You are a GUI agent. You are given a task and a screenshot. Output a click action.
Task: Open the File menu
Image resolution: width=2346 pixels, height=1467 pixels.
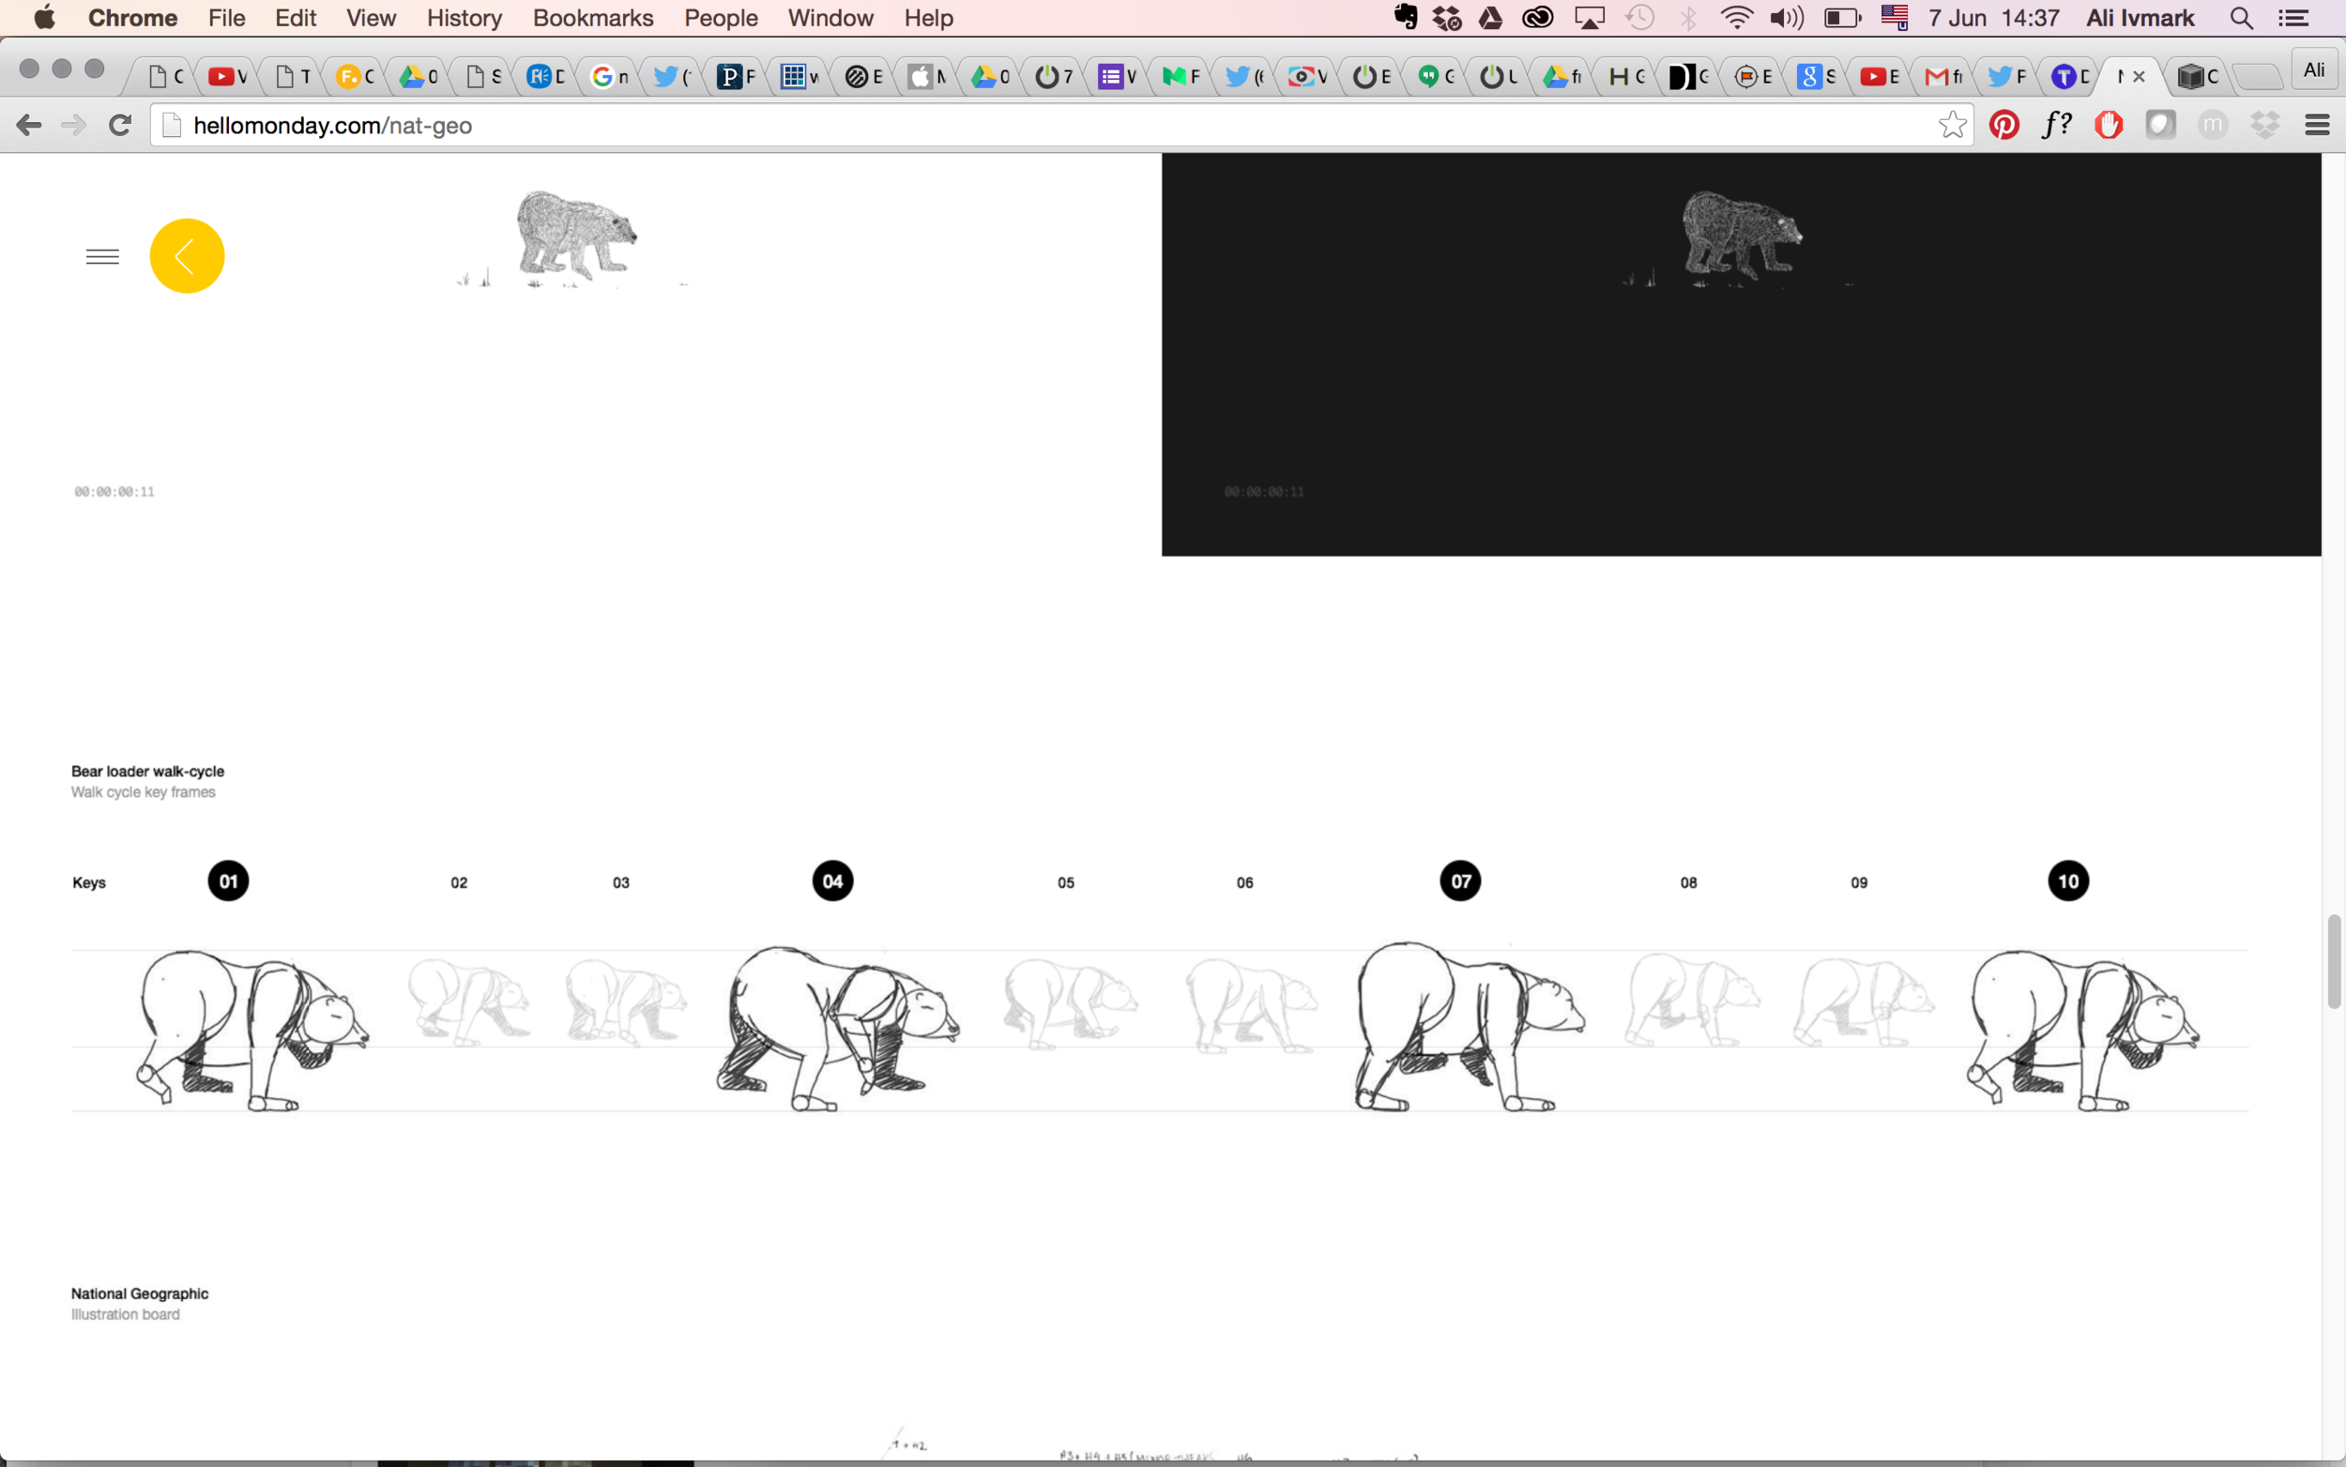pos(227,18)
